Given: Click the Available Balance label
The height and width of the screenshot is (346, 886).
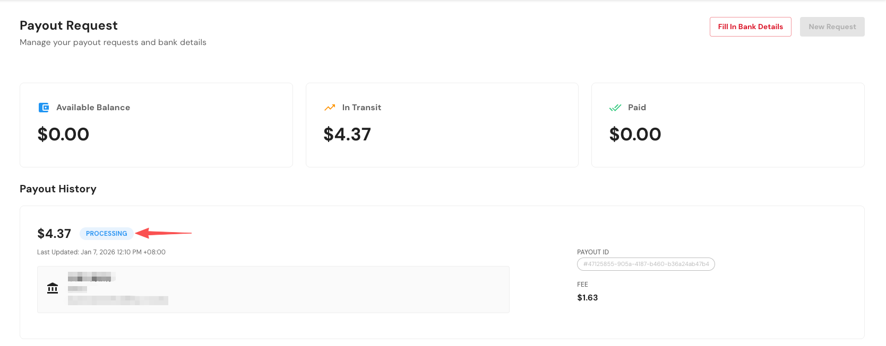Looking at the screenshot, I should 93,108.
